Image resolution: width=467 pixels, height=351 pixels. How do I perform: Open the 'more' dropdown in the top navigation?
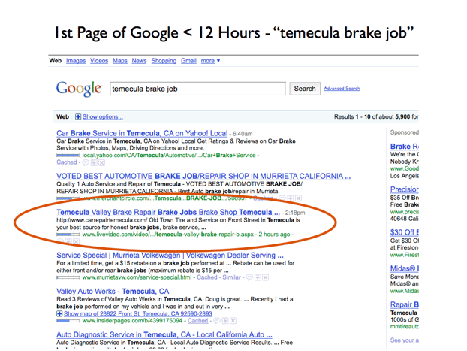210,61
